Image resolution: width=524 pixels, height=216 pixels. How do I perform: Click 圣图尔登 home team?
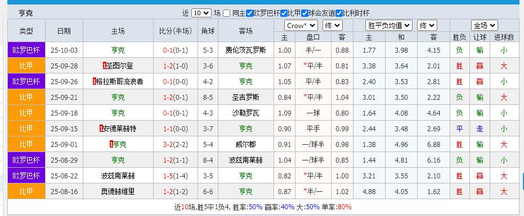point(120,66)
